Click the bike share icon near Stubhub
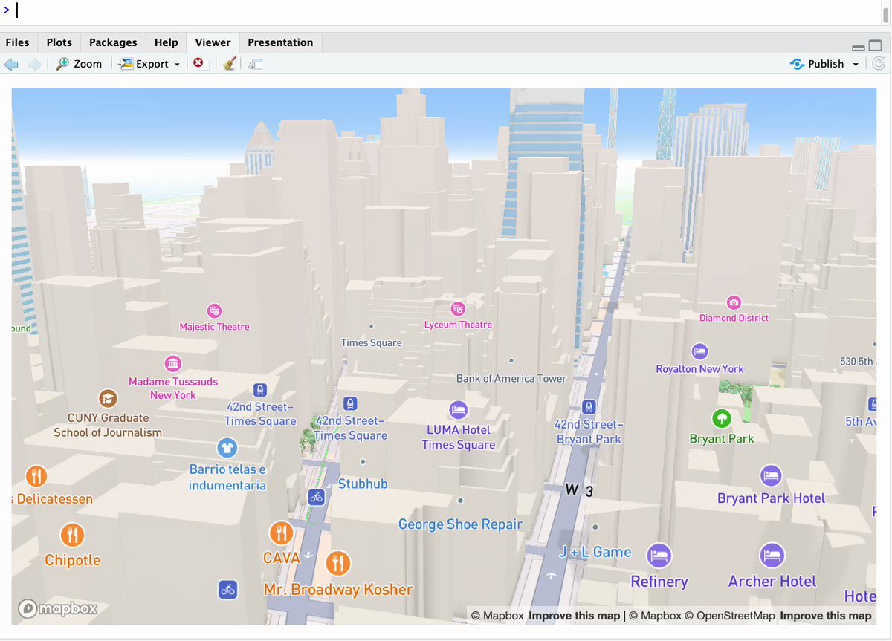The image size is (892, 641). (317, 498)
